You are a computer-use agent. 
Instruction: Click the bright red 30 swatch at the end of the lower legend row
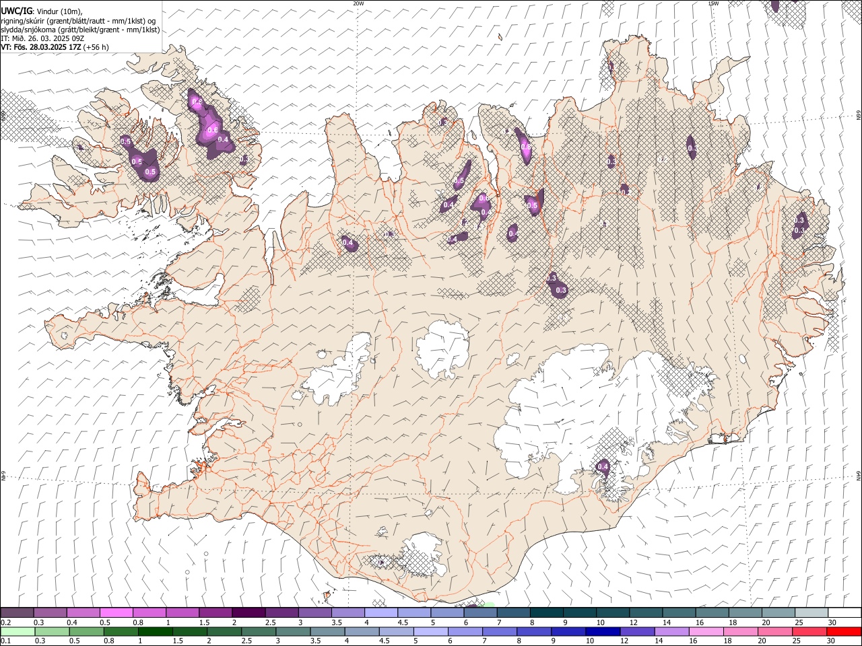click(844, 632)
